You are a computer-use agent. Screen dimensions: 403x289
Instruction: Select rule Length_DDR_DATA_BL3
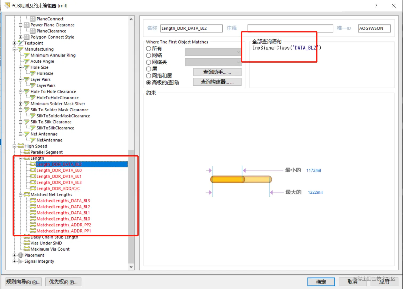pos(59,182)
